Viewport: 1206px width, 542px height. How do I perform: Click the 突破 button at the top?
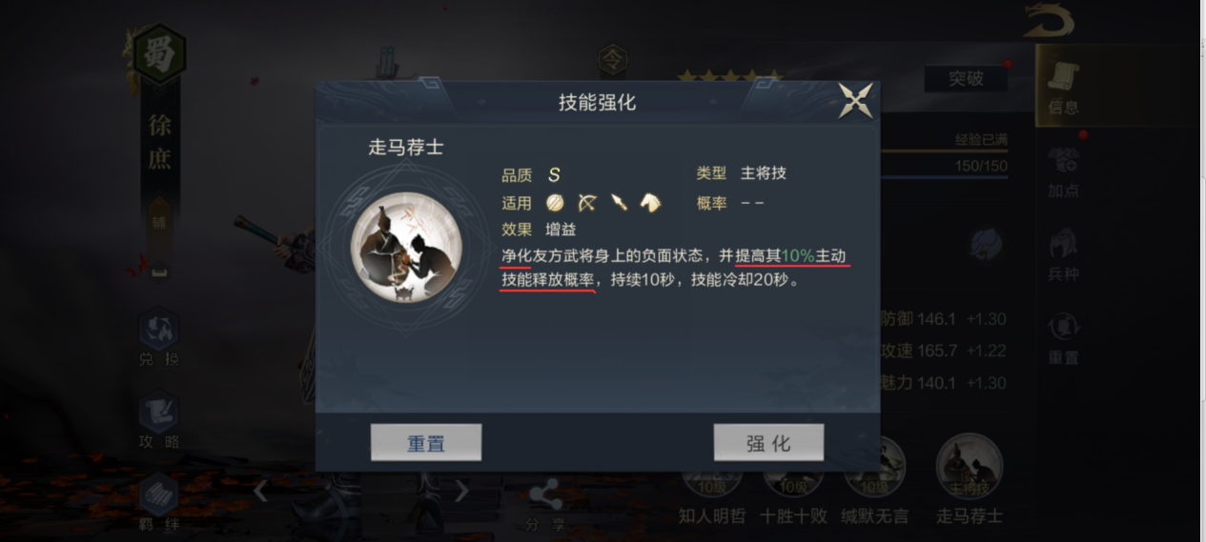click(x=966, y=78)
